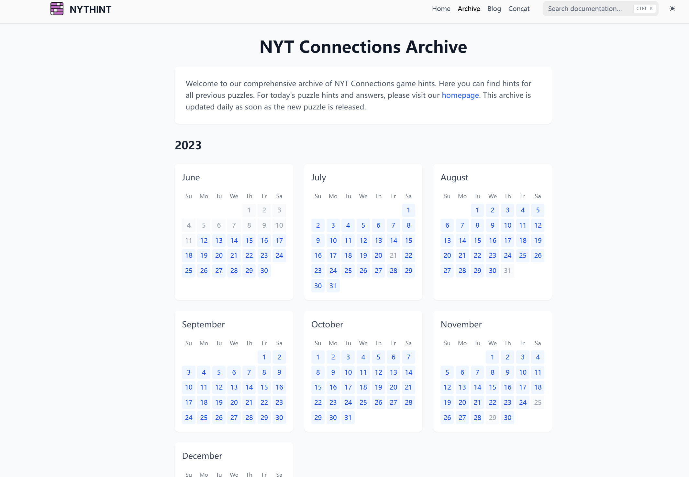Switch to the Blog navigation item

(494, 9)
